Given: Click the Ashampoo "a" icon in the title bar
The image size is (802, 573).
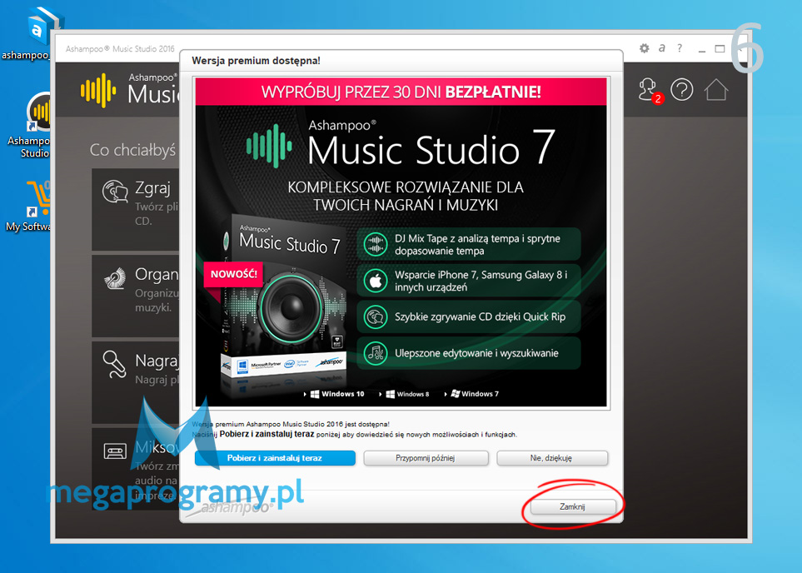Looking at the screenshot, I should pyautogui.click(x=662, y=48).
